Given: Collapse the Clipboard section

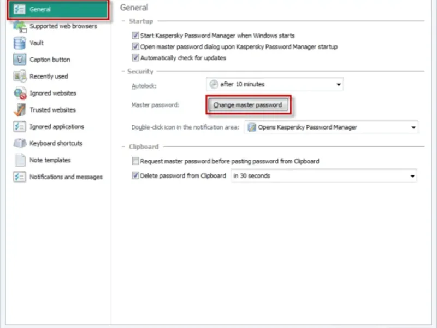Looking at the screenshot, I should [x=123, y=147].
